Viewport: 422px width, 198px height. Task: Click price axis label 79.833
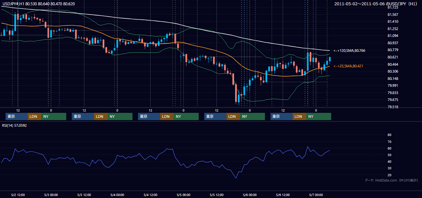click(x=393, y=93)
